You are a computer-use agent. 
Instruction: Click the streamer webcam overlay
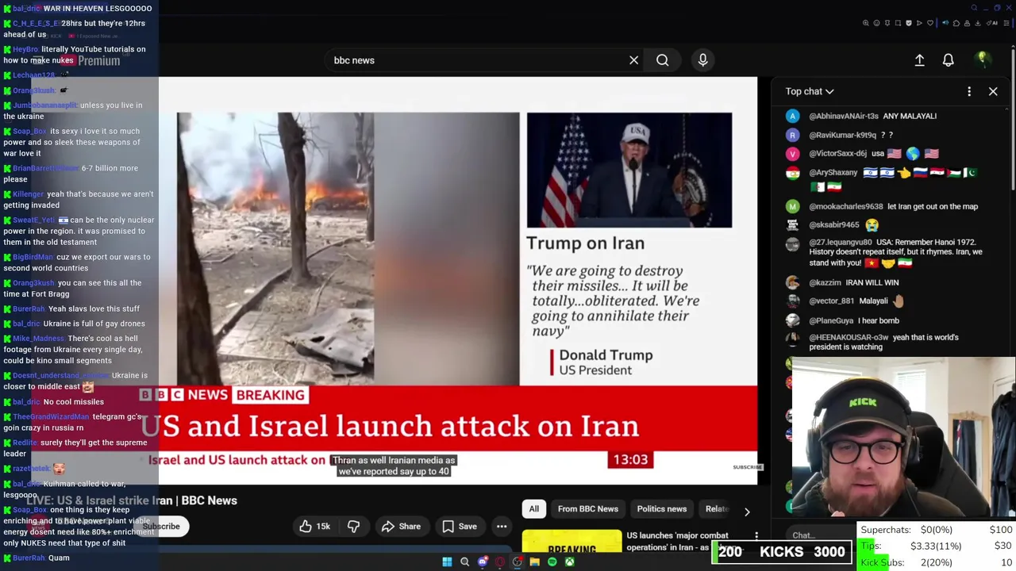coord(902,438)
